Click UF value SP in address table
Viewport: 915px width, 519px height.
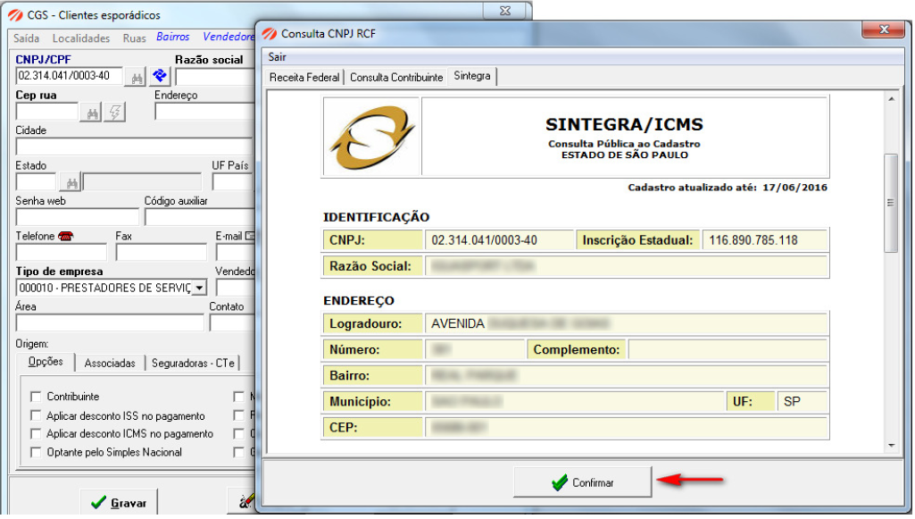point(792,402)
